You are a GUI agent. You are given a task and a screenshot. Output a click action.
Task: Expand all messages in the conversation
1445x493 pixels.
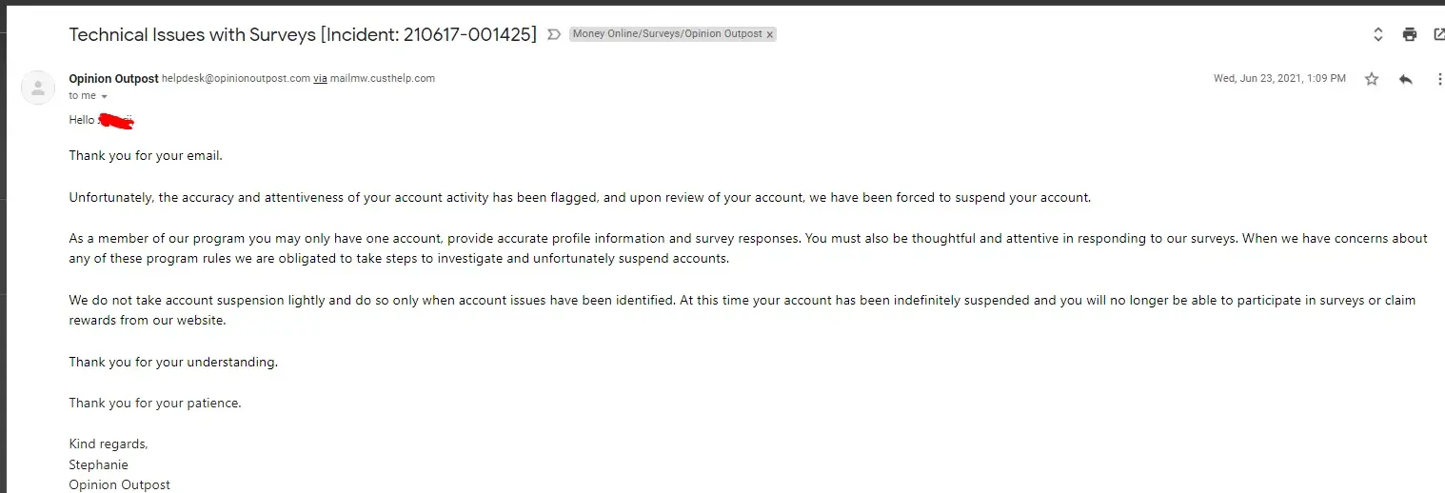tap(1377, 34)
